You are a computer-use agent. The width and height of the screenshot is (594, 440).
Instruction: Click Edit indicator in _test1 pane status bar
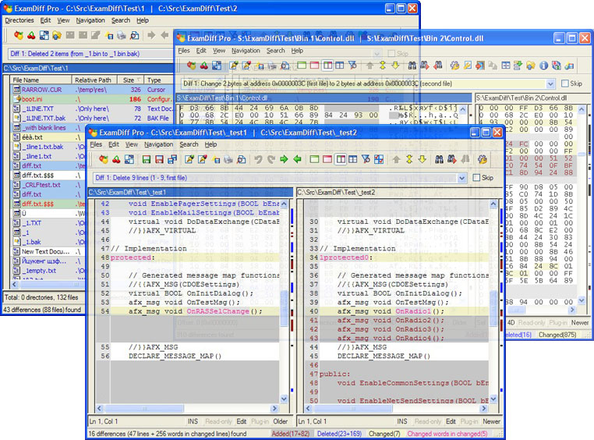242,421
